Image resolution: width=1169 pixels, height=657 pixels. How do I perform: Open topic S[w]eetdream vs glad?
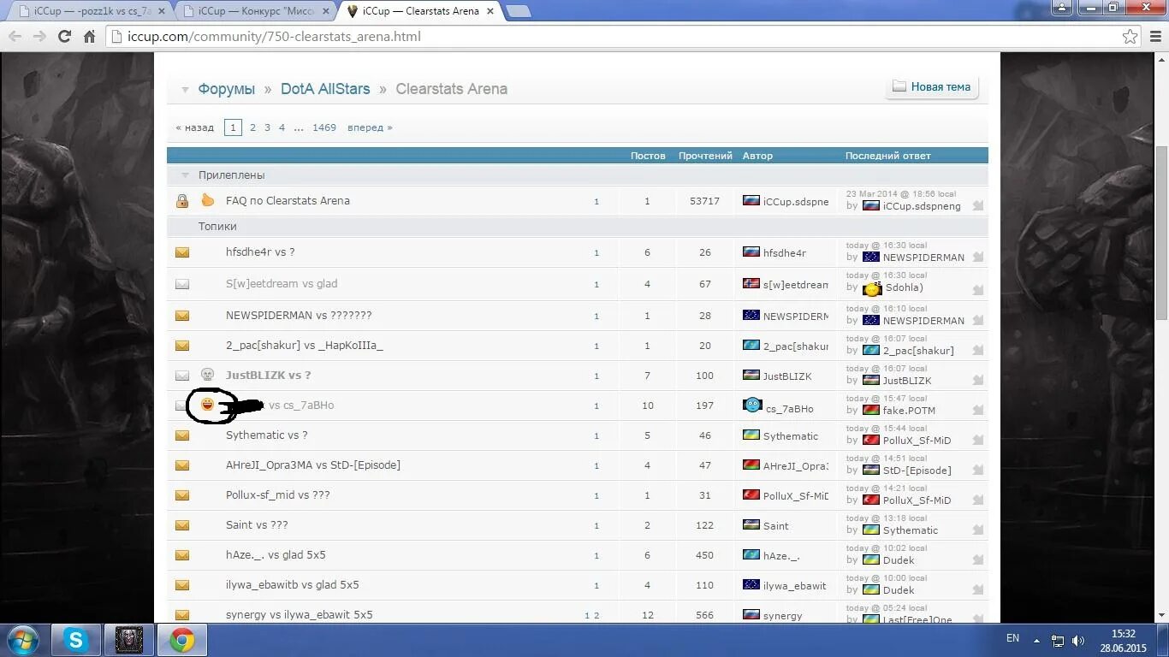(x=282, y=284)
